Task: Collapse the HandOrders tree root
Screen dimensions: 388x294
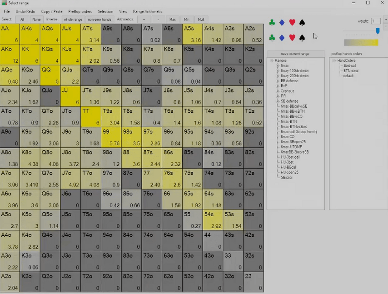Action: coord(333,60)
